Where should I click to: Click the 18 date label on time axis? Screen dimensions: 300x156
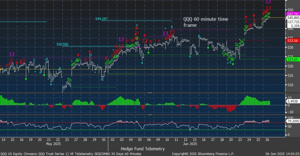[222, 140]
